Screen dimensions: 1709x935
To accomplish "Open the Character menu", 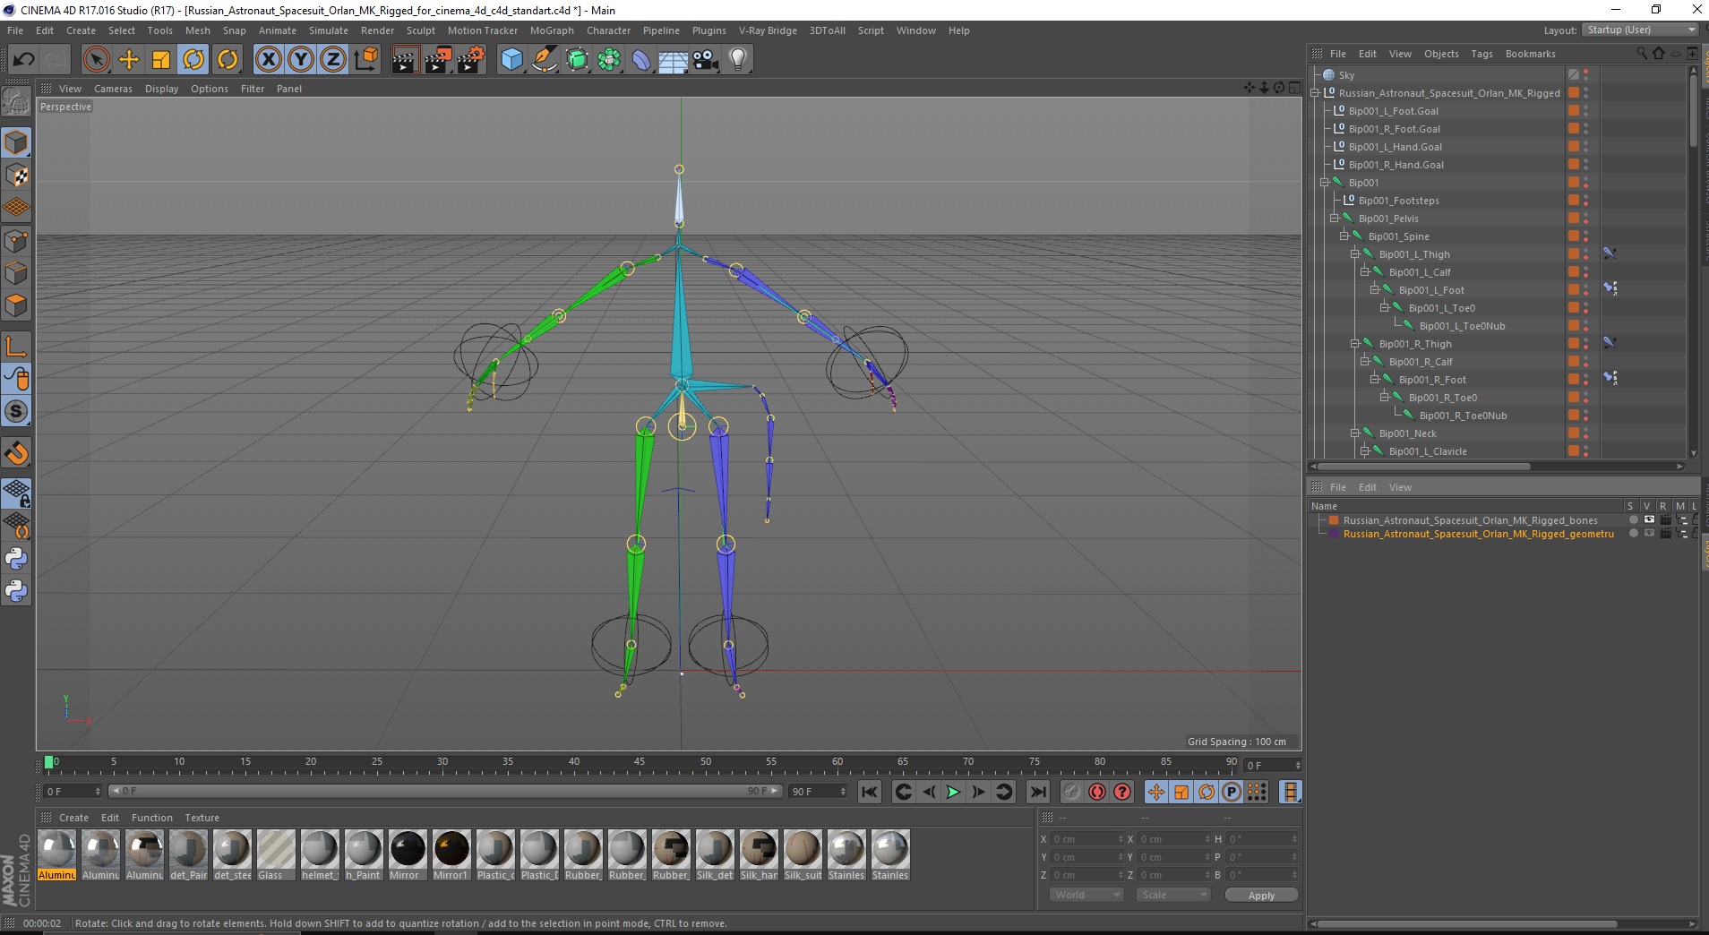I will coord(608,30).
